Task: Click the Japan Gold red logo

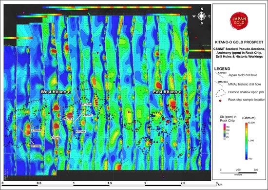Action: coord(239,21)
